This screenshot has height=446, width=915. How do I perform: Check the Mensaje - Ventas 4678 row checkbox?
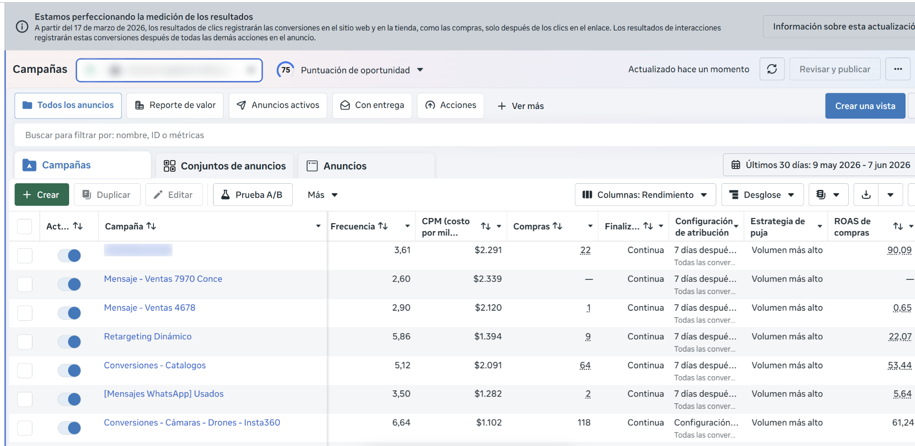(24, 313)
